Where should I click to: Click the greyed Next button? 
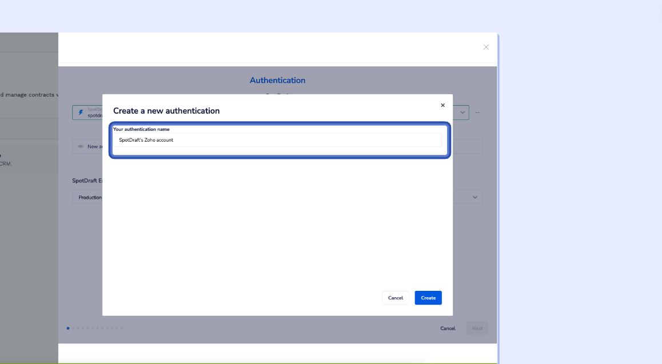[477, 329]
